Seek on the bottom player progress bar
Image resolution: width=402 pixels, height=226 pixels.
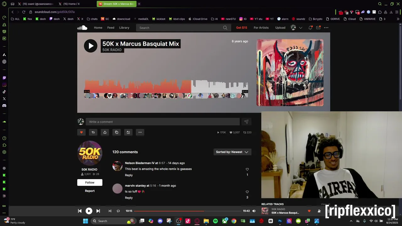[x=188, y=211]
